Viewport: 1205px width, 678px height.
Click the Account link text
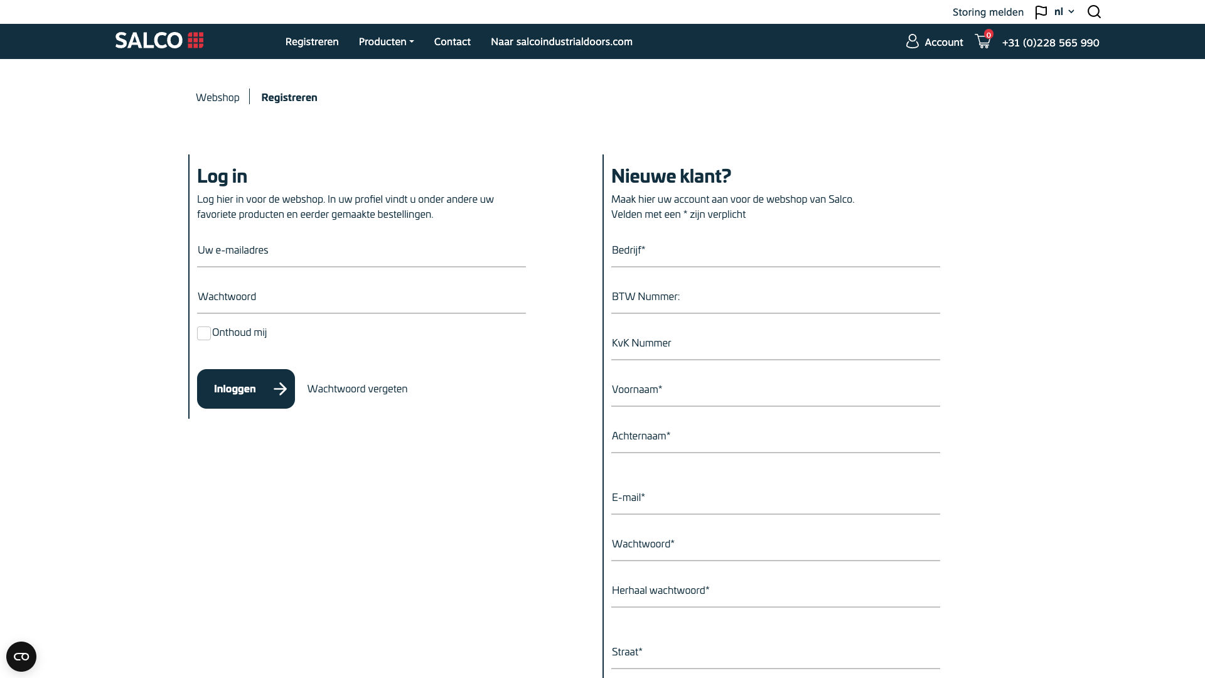(x=944, y=42)
